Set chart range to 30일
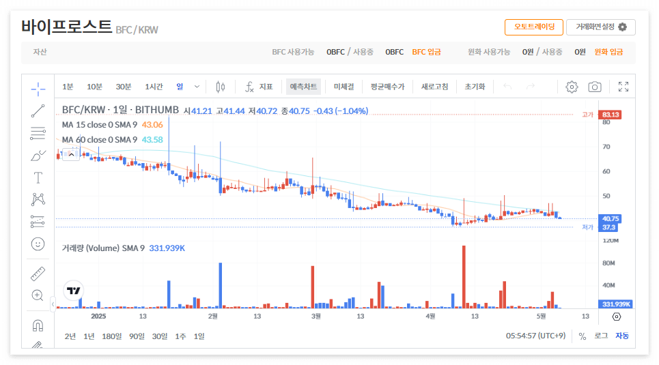This screenshot has width=659, height=365. tap(159, 336)
